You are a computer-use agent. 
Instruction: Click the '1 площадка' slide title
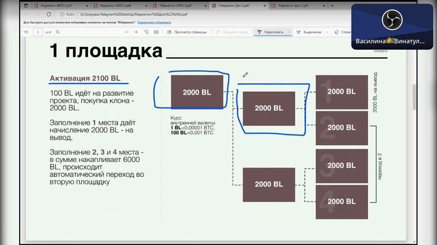pos(106,51)
